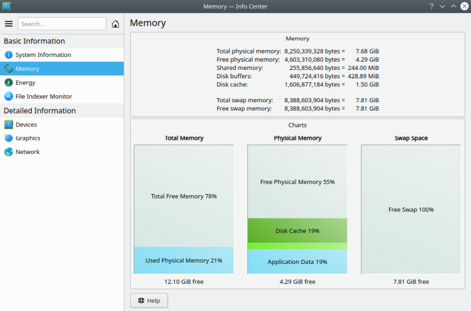Click the Devices icon in sidebar

click(x=8, y=125)
